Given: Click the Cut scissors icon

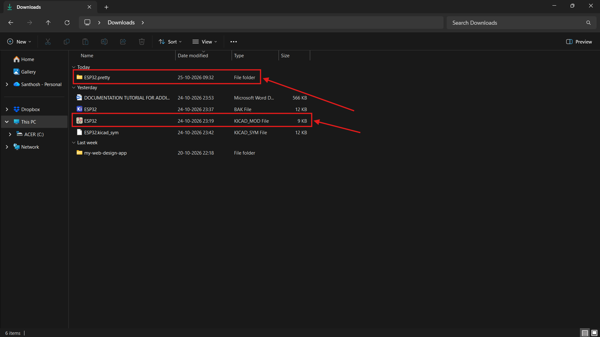Looking at the screenshot, I should 48,42.
